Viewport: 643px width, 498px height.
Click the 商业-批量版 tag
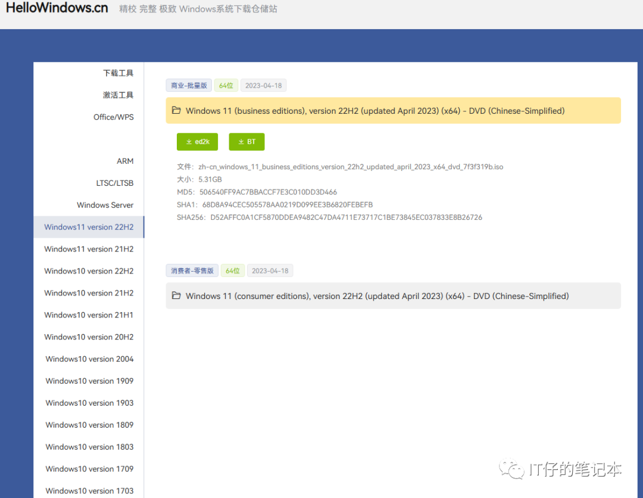pyautogui.click(x=189, y=85)
